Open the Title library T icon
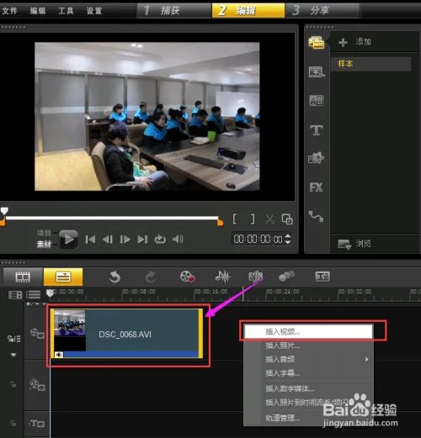 (x=317, y=130)
